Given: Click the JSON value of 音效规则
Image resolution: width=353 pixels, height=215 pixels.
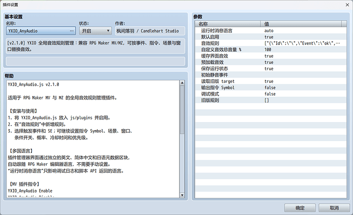Looking at the screenshot, I should pyautogui.click(x=302, y=43).
